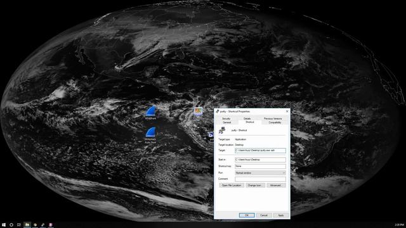Image resolution: width=406 pixels, height=228 pixels.
Task: Click the Open File Location button
Action: 232,186
